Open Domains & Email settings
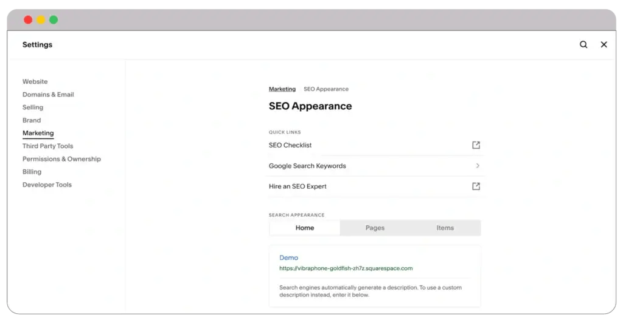Image resolution: width=623 pixels, height=323 pixels. pyautogui.click(x=48, y=95)
